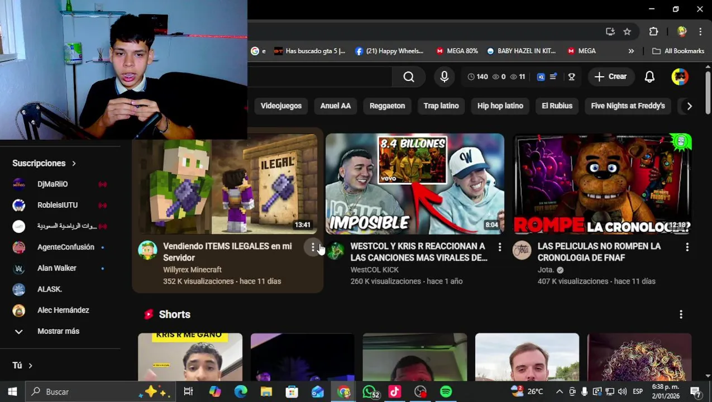Open the Chrome extensions puzzle icon

click(x=653, y=32)
